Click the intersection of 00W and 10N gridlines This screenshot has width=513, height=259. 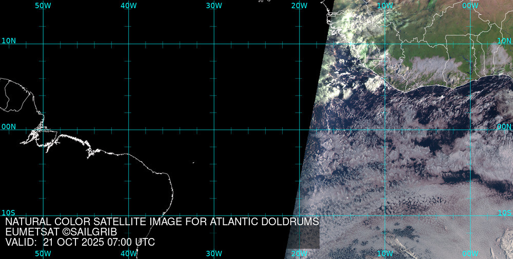[x=470, y=44]
